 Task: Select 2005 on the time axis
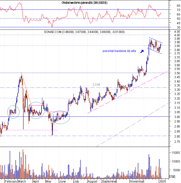pyautogui.click(x=163, y=181)
